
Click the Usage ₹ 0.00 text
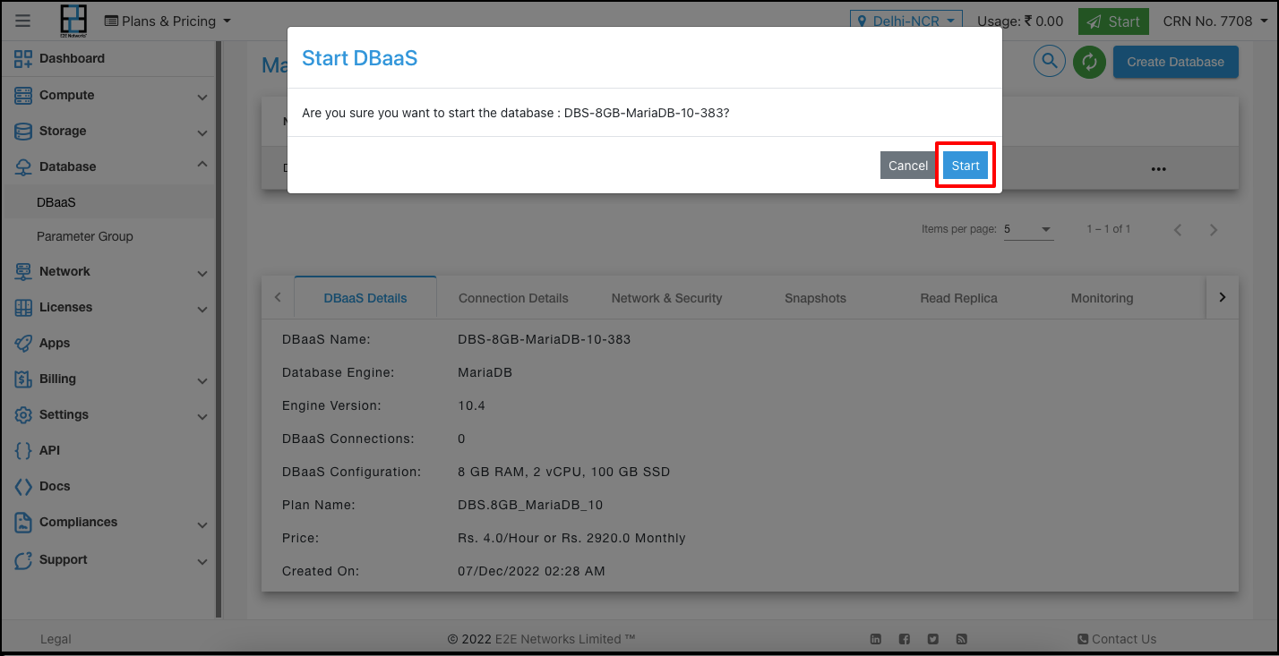(x=1020, y=21)
